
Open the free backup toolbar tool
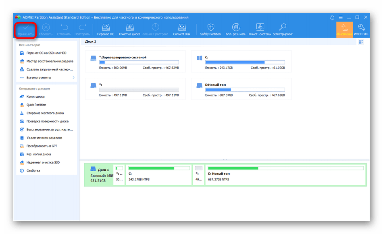[x=236, y=29]
